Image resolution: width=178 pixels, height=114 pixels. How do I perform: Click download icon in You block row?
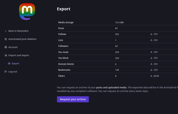pyautogui.click(x=151, y=58)
